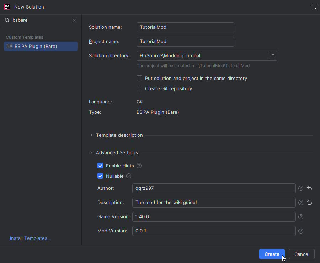Open help for the Game Version field
This screenshot has width=320, height=263.
[300, 217]
